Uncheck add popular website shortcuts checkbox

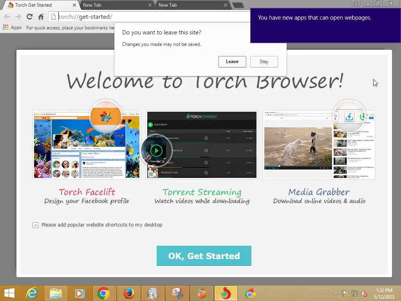pos(35,225)
